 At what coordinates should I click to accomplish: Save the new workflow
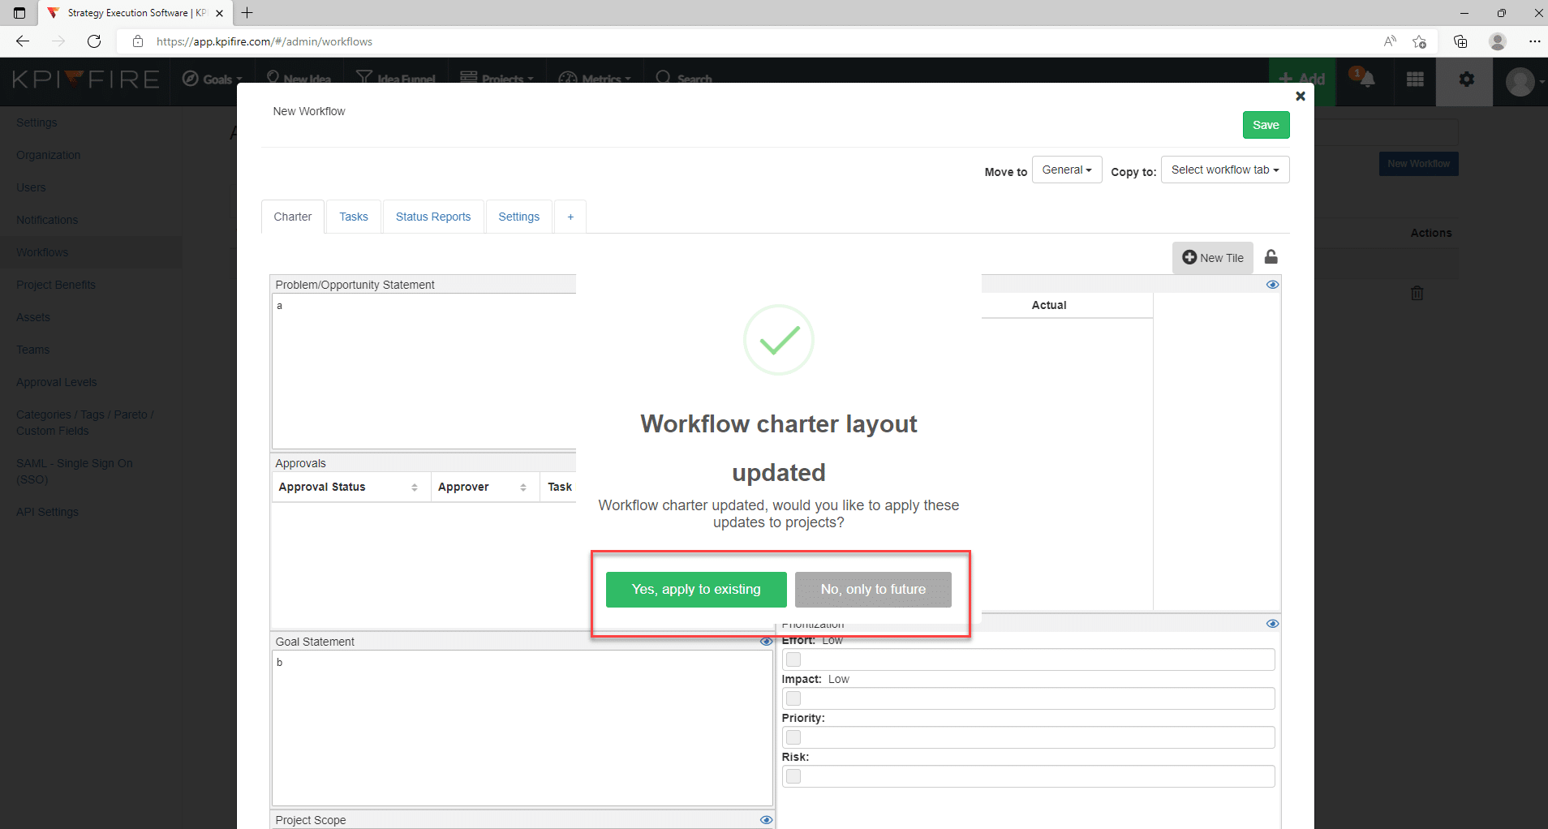point(1266,125)
